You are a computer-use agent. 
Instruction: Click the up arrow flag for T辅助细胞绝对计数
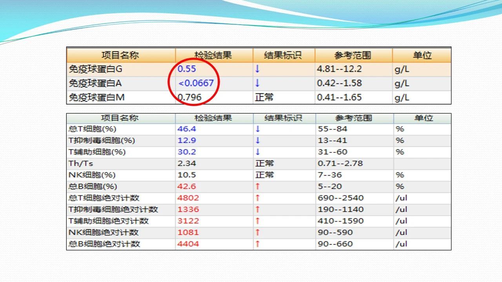tap(258, 221)
